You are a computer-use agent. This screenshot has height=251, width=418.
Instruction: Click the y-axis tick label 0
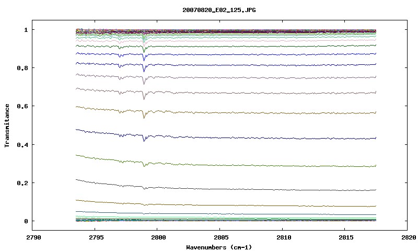tap(26, 221)
